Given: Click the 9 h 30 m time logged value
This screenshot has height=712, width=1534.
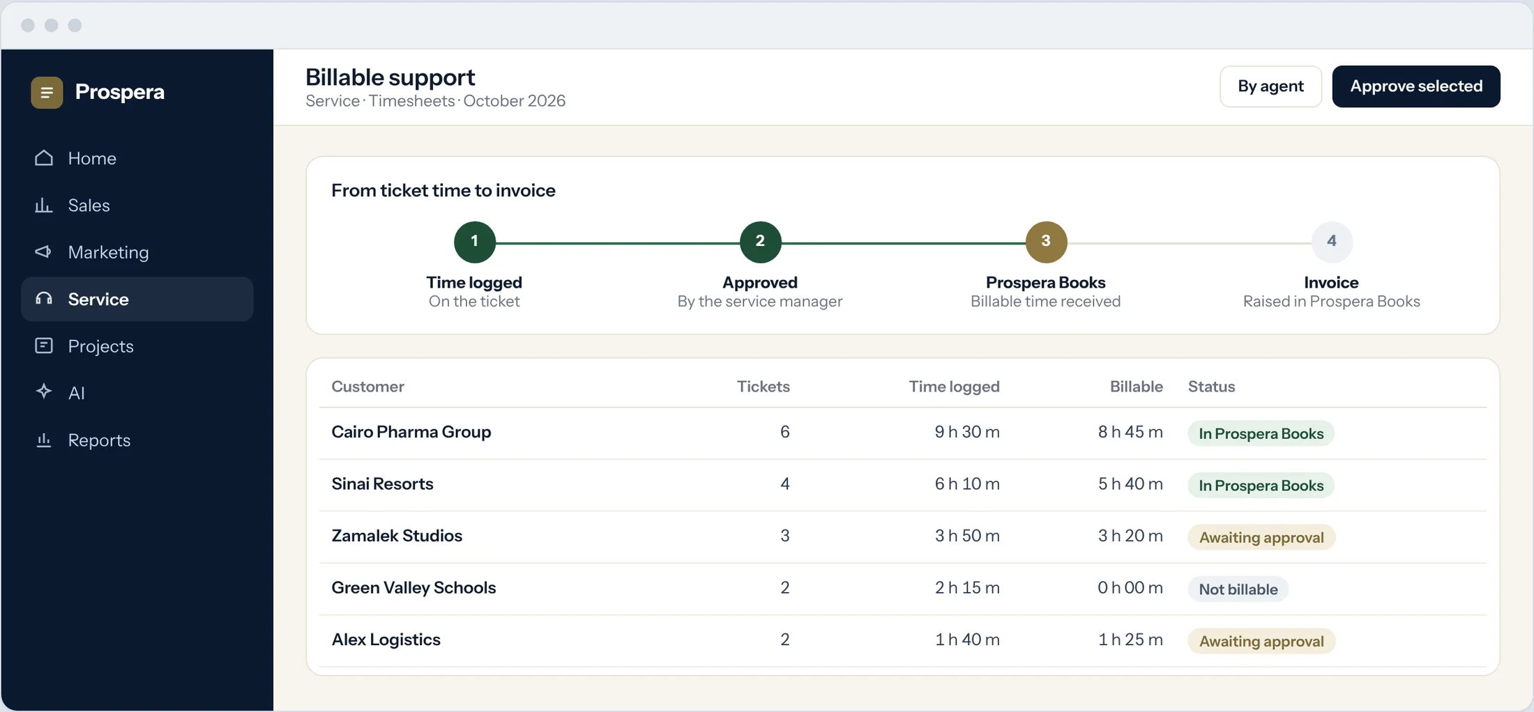Looking at the screenshot, I should (x=967, y=432).
